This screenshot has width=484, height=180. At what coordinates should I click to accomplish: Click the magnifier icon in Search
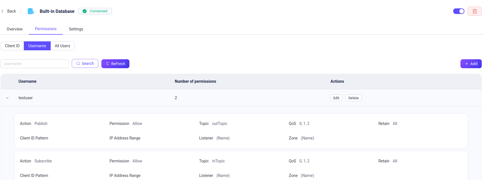click(x=78, y=63)
